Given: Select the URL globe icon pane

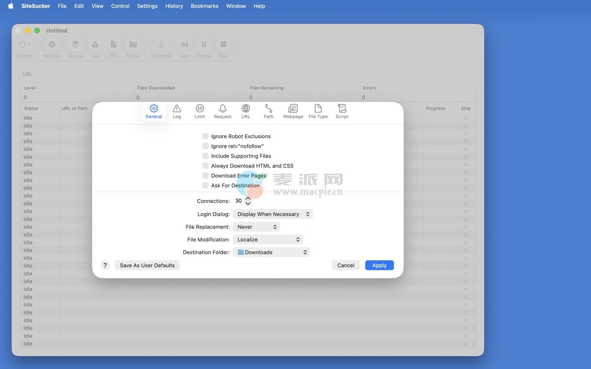Looking at the screenshot, I should [246, 111].
